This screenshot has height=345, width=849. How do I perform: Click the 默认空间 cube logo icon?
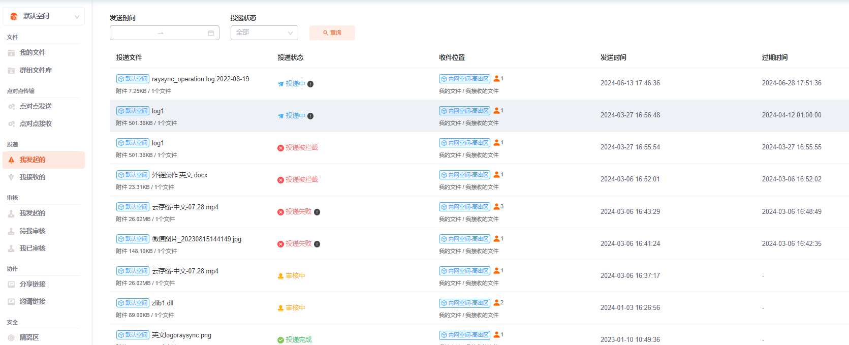[14, 16]
